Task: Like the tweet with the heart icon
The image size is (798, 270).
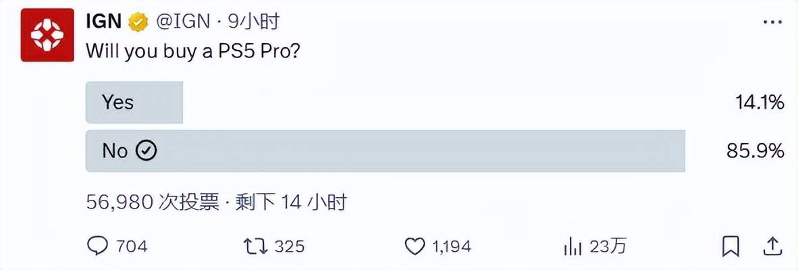Action: [415, 246]
